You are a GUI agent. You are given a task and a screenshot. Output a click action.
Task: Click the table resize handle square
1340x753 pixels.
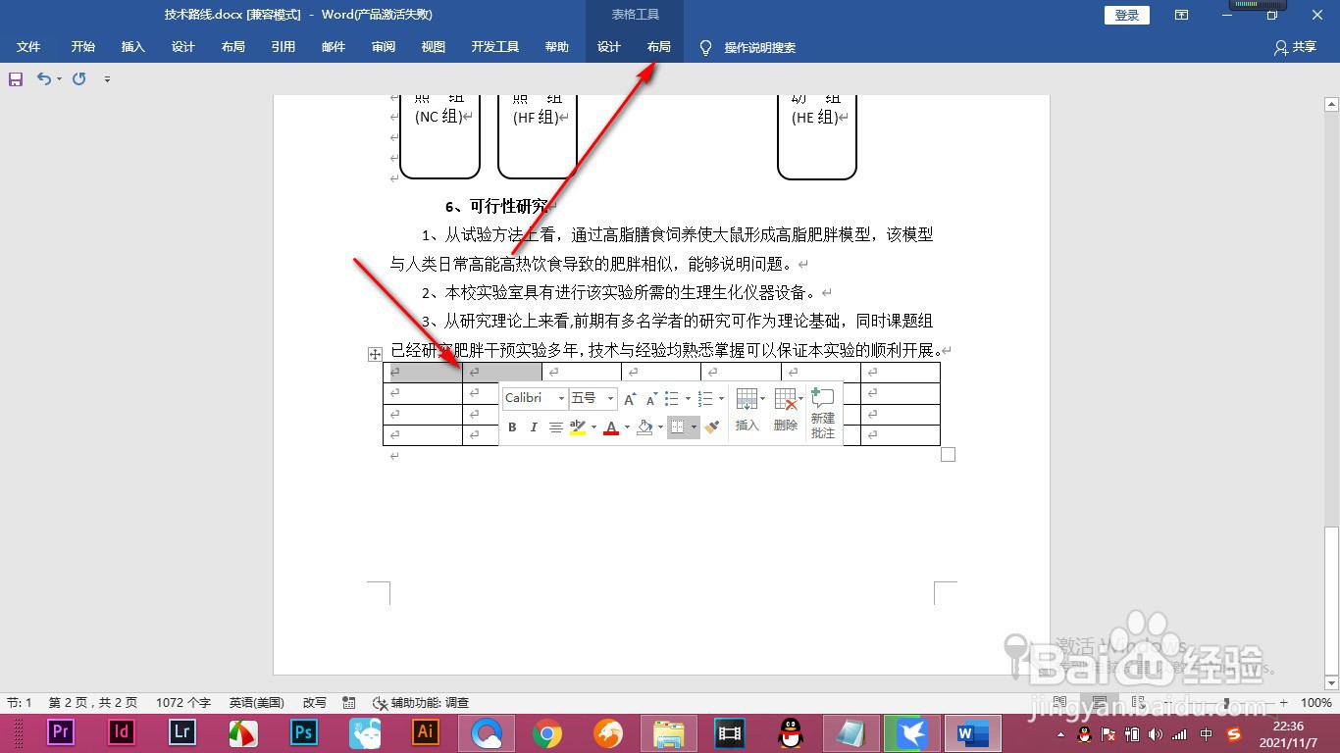[949, 455]
